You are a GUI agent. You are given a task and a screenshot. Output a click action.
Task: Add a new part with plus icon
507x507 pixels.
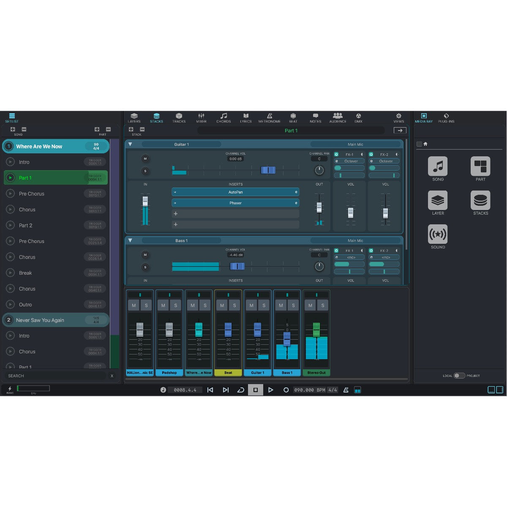[97, 129]
